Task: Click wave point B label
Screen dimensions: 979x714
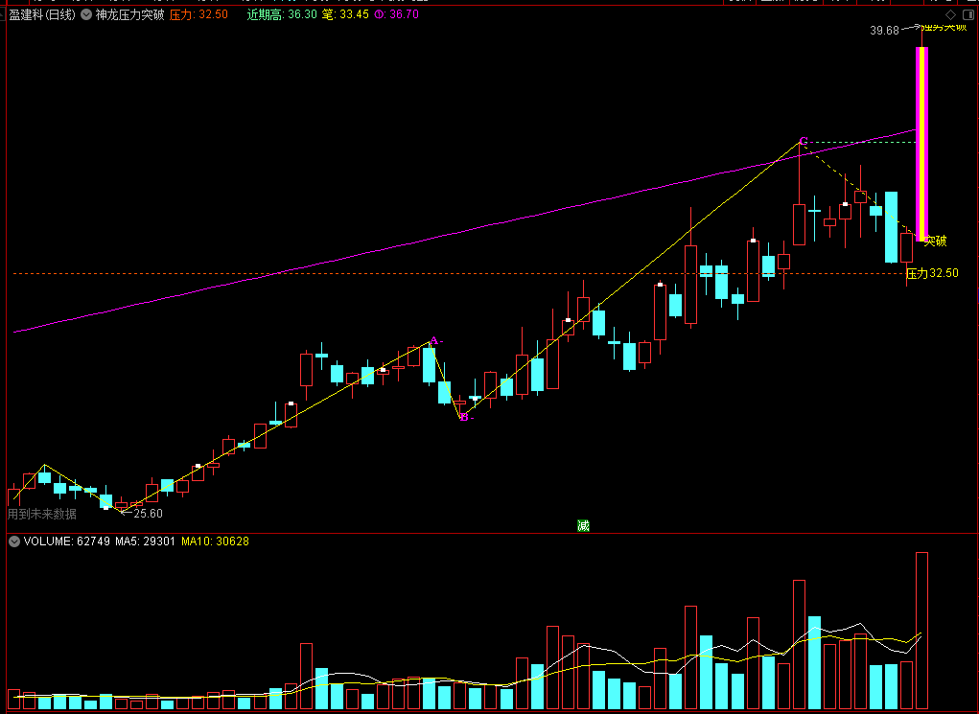Action: click(466, 418)
